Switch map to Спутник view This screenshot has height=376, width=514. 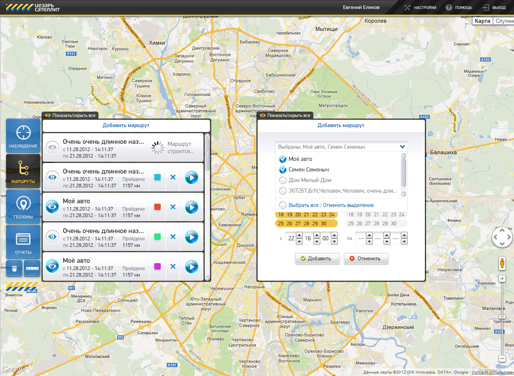point(504,21)
